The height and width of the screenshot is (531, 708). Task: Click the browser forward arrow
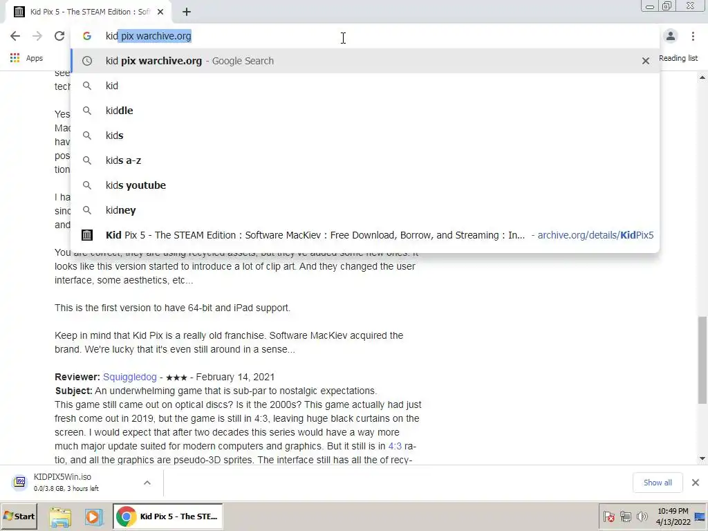[x=37, y=36]
